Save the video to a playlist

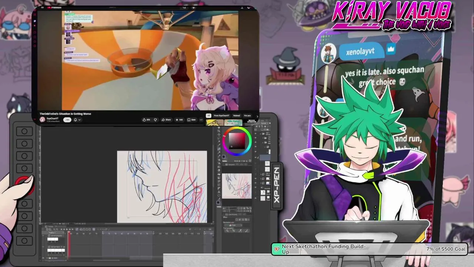191,120
